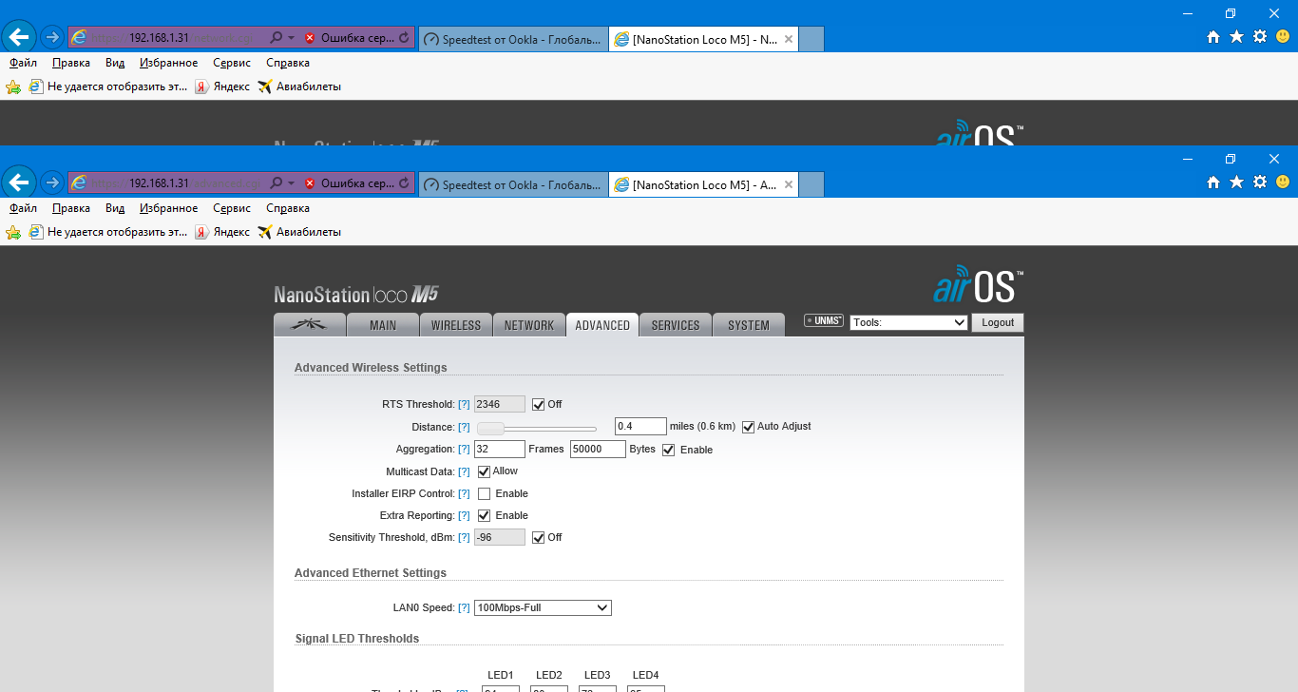Switch to the WIRELESS tab
The height and width of the screenshot is (692, 1298).
click(456, 325)
